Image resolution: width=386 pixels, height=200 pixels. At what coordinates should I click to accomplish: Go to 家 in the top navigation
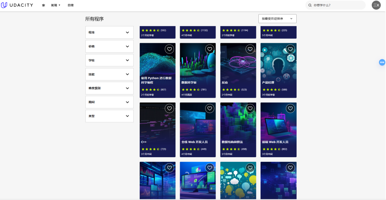click(44, 5)
